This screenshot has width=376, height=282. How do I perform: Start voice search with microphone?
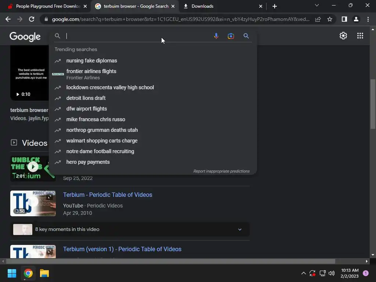[x=216, y=36]
